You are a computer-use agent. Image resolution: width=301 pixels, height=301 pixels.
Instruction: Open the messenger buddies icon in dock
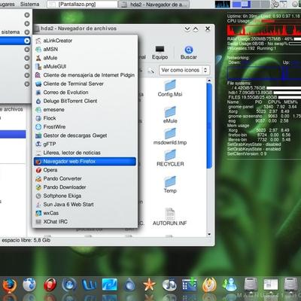pos(230,285)
